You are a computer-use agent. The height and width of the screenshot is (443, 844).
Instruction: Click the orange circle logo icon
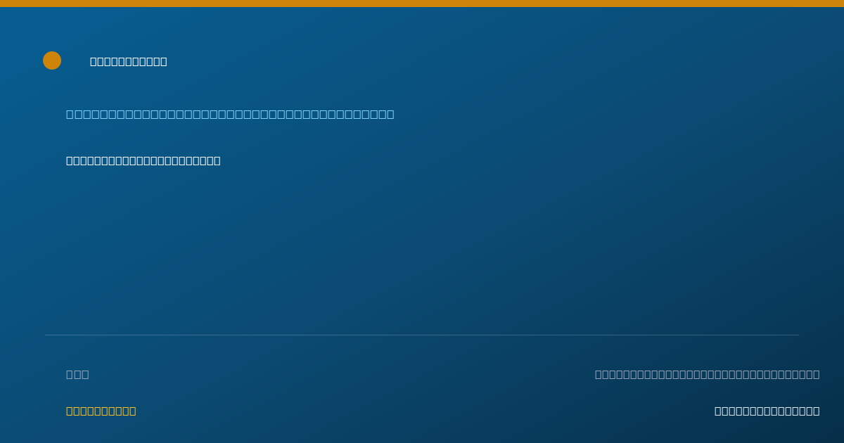coord(52,60)
